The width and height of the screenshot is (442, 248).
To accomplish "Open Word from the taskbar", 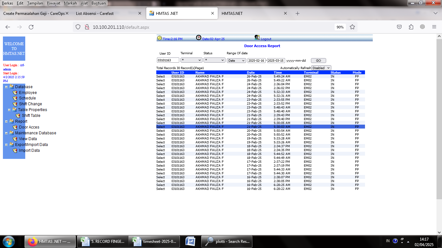I will point(191,241).
